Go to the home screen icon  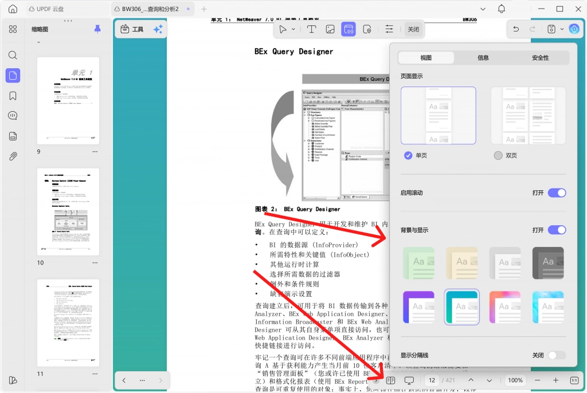[x=13, y=9]
